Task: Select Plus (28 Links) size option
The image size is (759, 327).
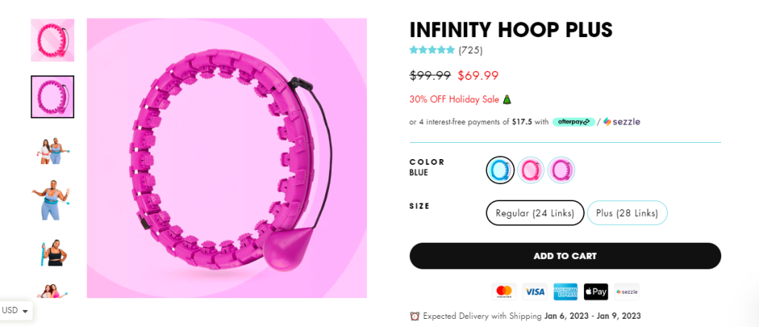Action: tap(627, 213)
